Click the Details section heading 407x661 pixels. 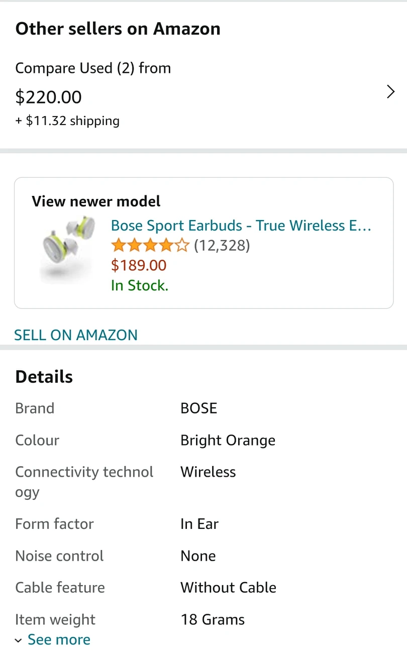tap(44, 377)
